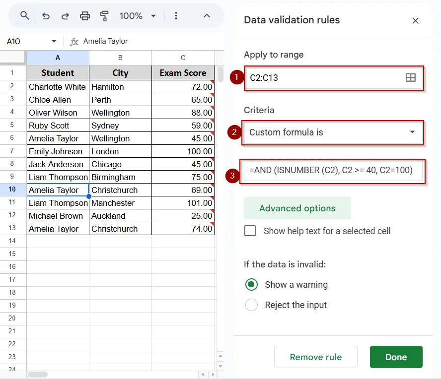Screen dimensions: 441x379
Task: Collapse the toolbar with the up chevron
Action: pos(207,16)
